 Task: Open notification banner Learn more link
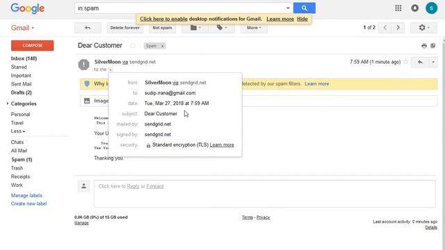(280, 19)
